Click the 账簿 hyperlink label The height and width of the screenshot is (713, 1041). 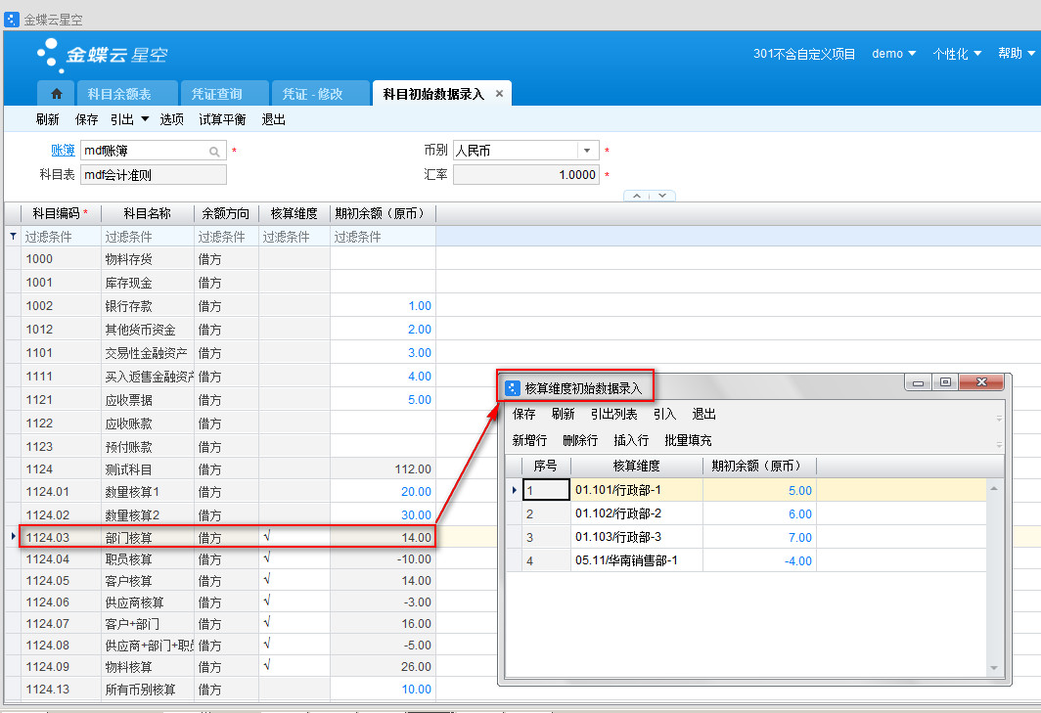click(x=63, y=151)
